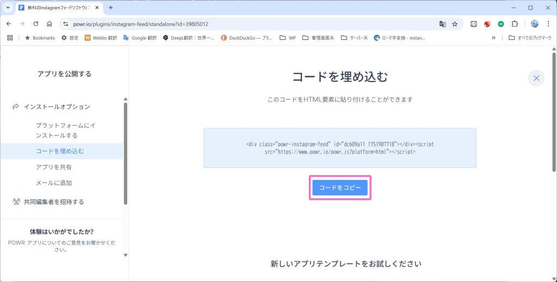
Task: Click the コードを埋め込む heading text
Action: [x=339, y=77]
